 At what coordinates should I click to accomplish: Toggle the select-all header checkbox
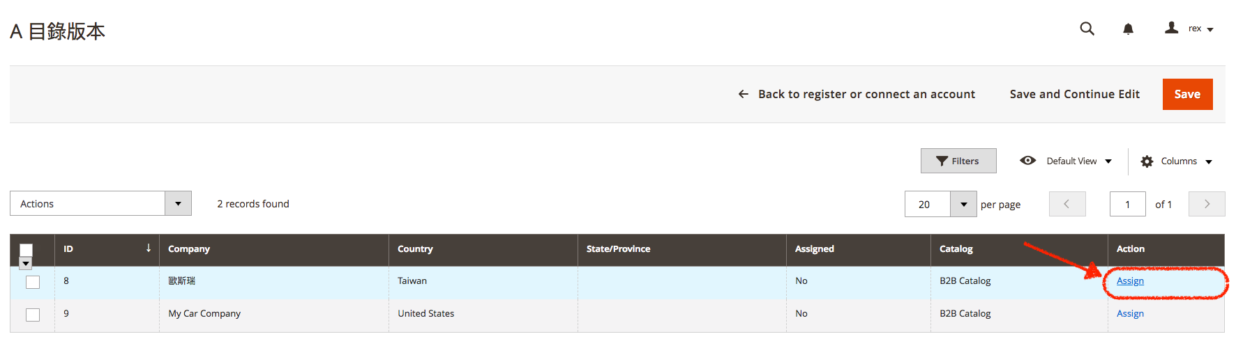pyautogui.click(x=27, y=250)
